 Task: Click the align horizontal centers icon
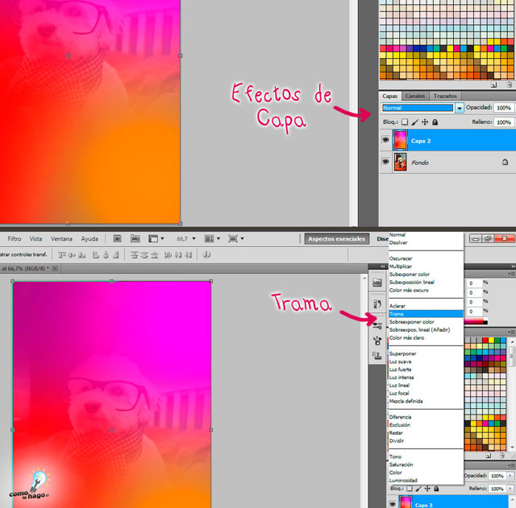point(106,255)
